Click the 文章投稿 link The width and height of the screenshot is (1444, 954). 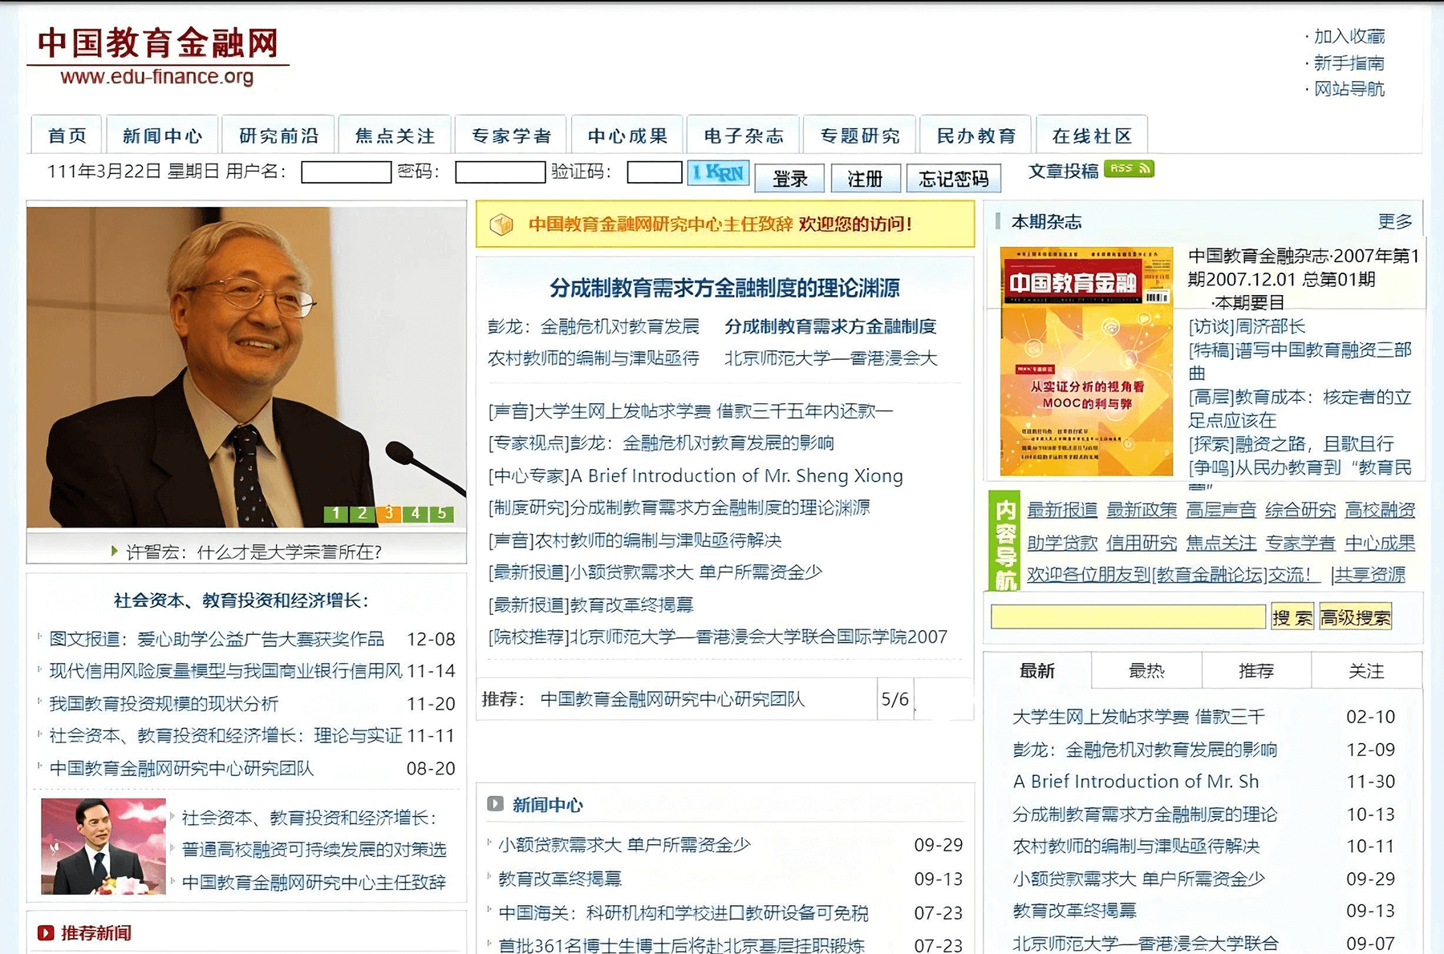[1064, 171]
